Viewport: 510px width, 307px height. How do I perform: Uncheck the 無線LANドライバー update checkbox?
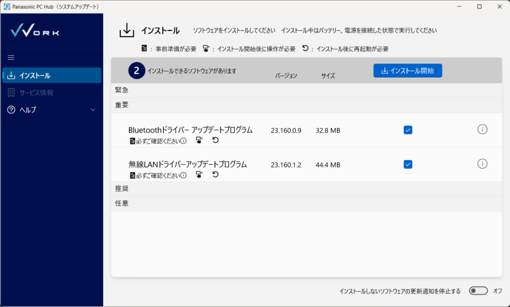408,164
